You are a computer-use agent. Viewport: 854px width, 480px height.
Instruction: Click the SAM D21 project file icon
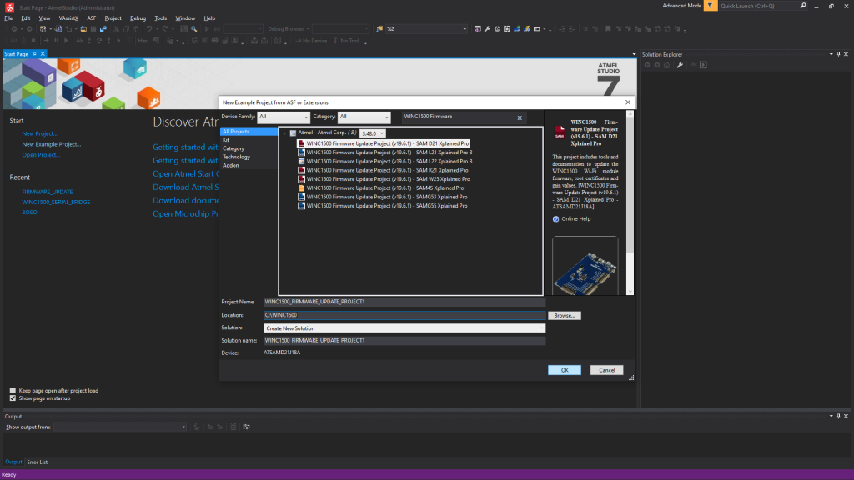coord(301,143)
